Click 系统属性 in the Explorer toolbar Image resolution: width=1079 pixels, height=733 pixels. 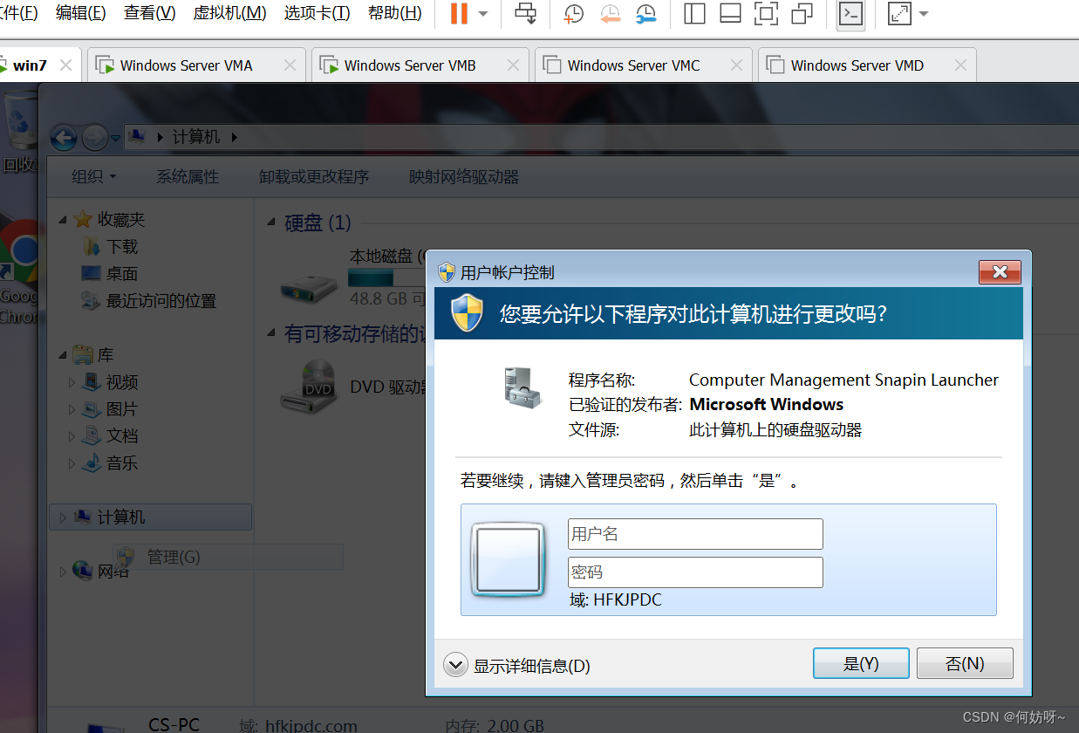(188, 177)
